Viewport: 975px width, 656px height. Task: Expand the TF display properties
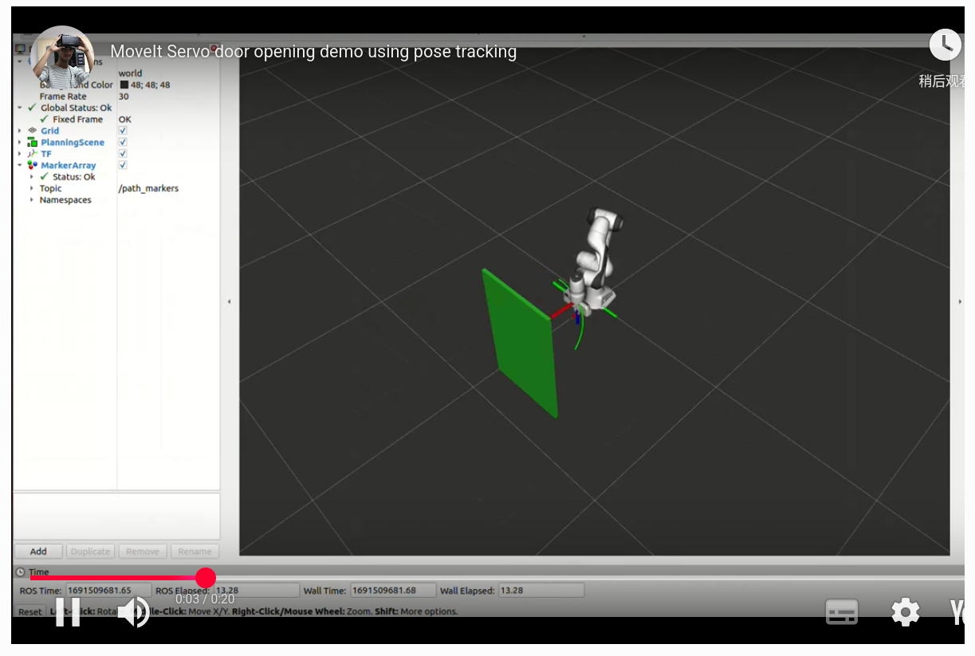[x=19, y=153]
